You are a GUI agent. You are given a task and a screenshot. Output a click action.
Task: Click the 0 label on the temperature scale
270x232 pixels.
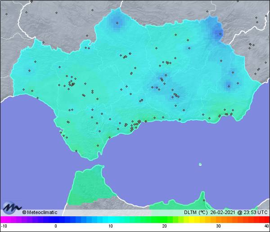(56, 226)
